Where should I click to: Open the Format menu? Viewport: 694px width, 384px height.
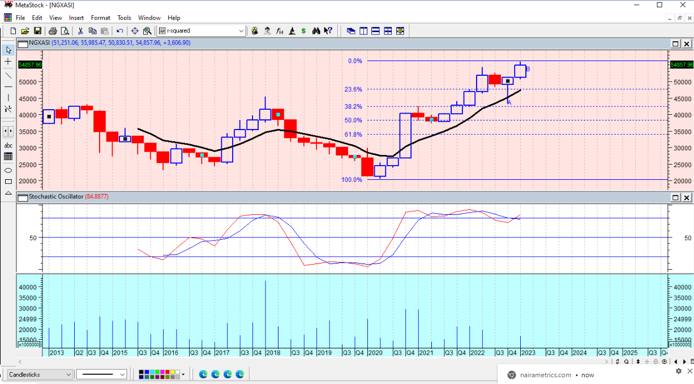[101, 18]
